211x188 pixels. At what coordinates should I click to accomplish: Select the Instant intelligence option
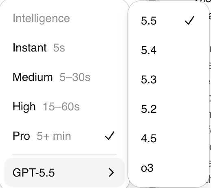(64, 48)
